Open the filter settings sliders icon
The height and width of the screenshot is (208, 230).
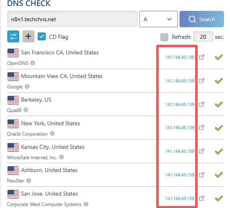click(x=13, y=36)
